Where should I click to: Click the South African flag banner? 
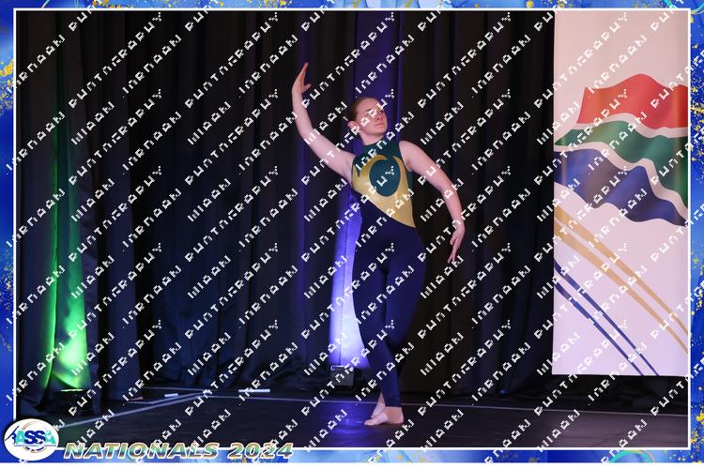point(620,193)
